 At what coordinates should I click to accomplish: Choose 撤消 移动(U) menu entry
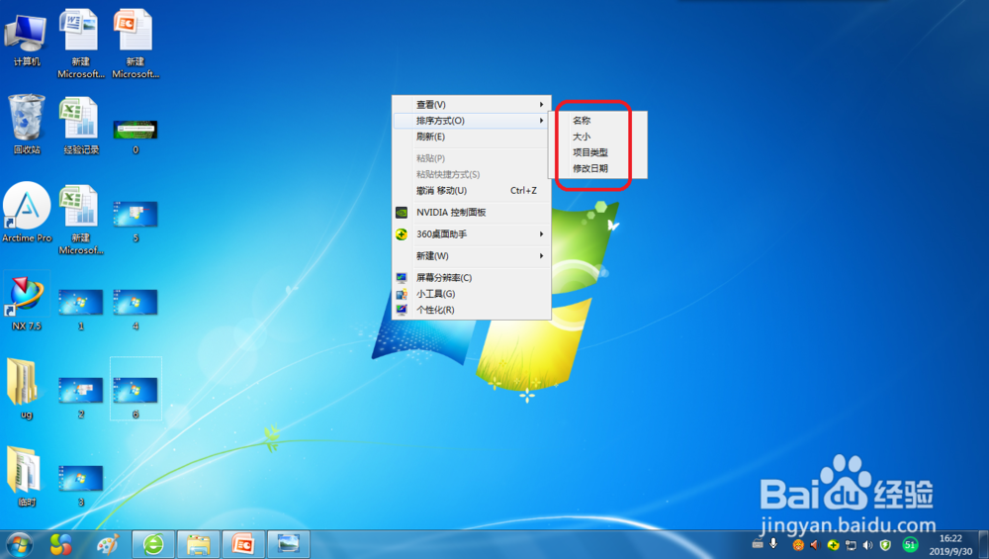[471, 191]
